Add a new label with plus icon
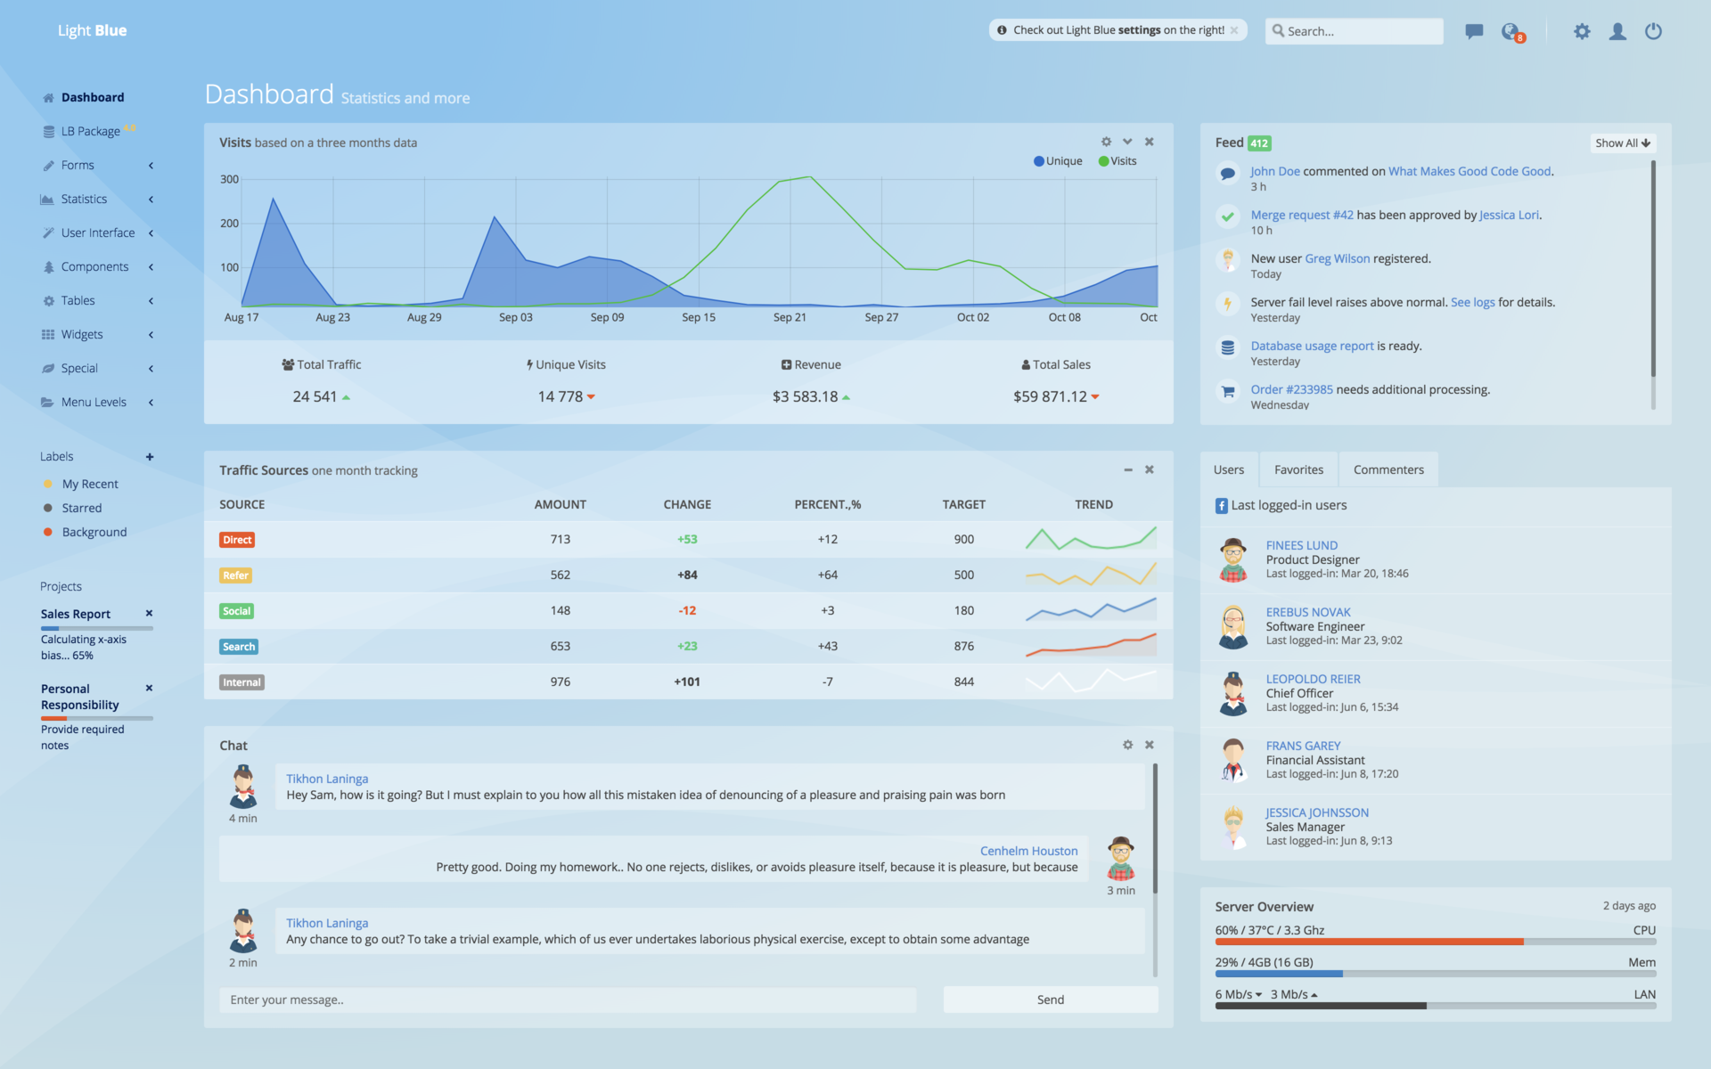The image size is (1711, 1069). (x=150, y=457)
